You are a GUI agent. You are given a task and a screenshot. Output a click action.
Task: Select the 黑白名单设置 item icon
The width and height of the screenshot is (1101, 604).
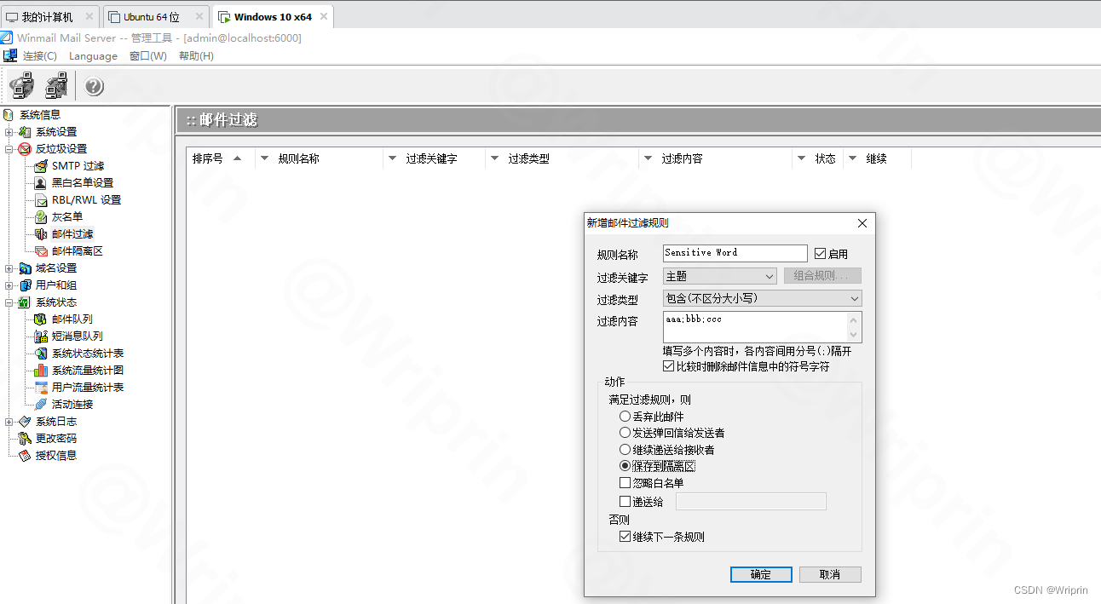coord(40,182)
